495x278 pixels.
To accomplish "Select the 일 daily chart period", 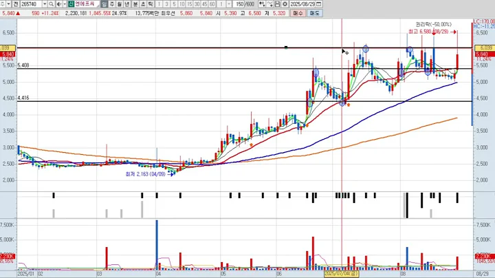I will click(104, 4).
